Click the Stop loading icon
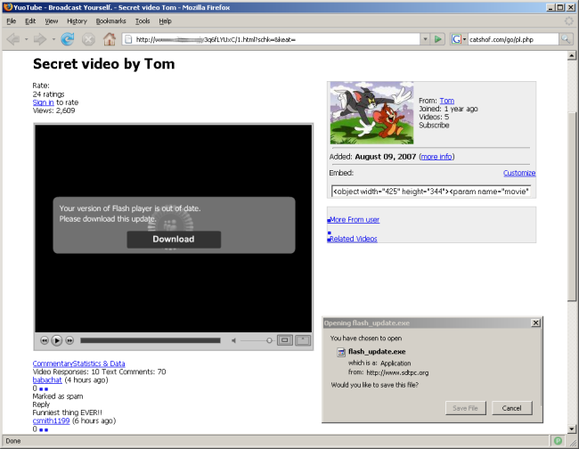The width and height of the screenshot is (579, 449). click(88, 39)
